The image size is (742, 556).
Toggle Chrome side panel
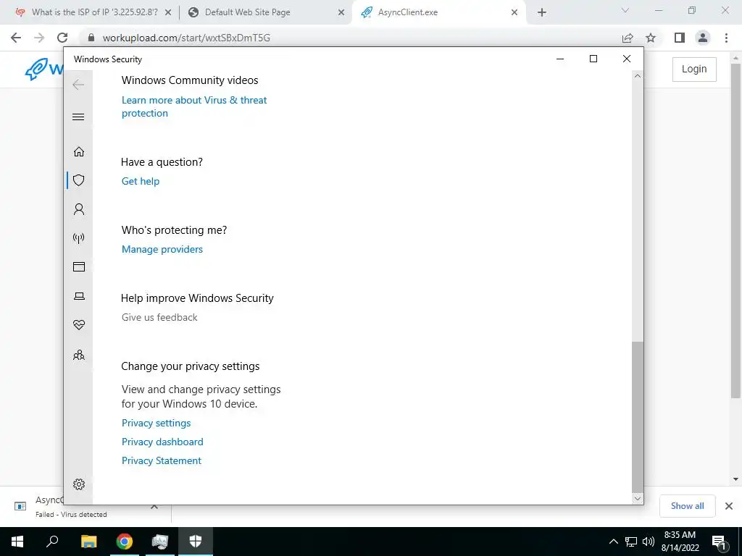(680, 38)
